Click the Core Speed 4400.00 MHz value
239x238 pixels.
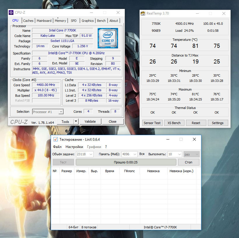click(x=46, y=85)
